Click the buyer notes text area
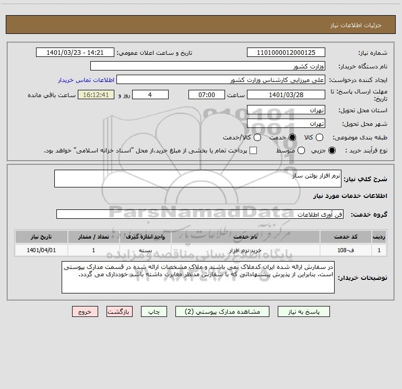Screen dimensions: 402x389 tap(198, 277)
